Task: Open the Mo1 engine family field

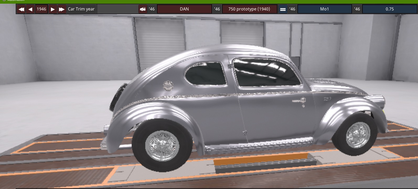Action: point(324,9)
